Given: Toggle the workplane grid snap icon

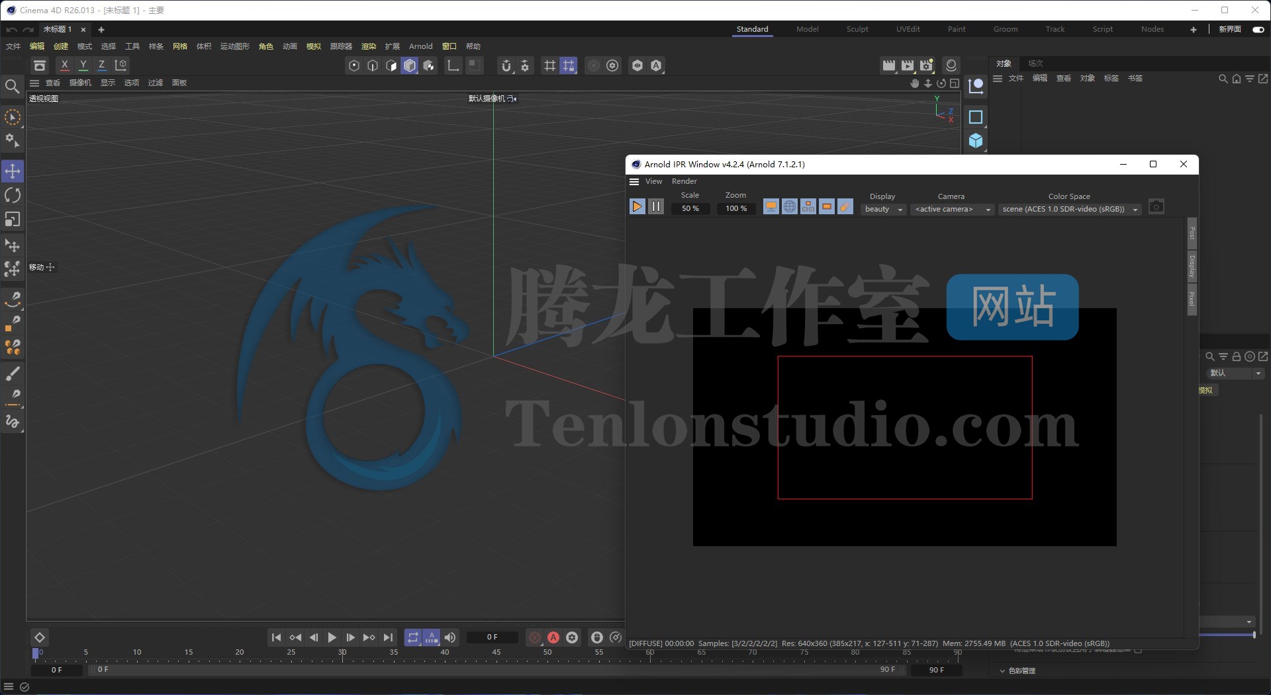Looking at the screenshot, I should coord(568,65).
